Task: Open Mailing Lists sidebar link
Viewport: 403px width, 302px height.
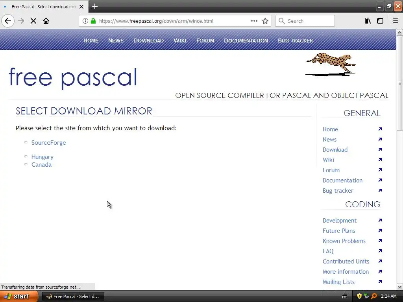Action: click(338, 282)
